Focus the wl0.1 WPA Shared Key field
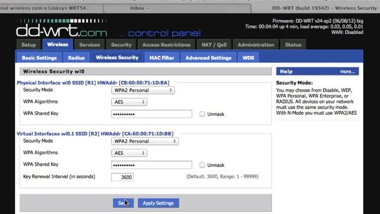The image size is (380, 214). 152,165
